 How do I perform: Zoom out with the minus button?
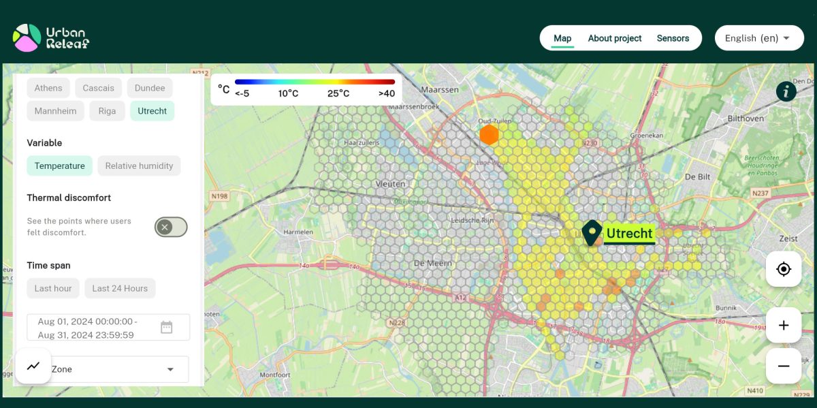coord(783,366)
